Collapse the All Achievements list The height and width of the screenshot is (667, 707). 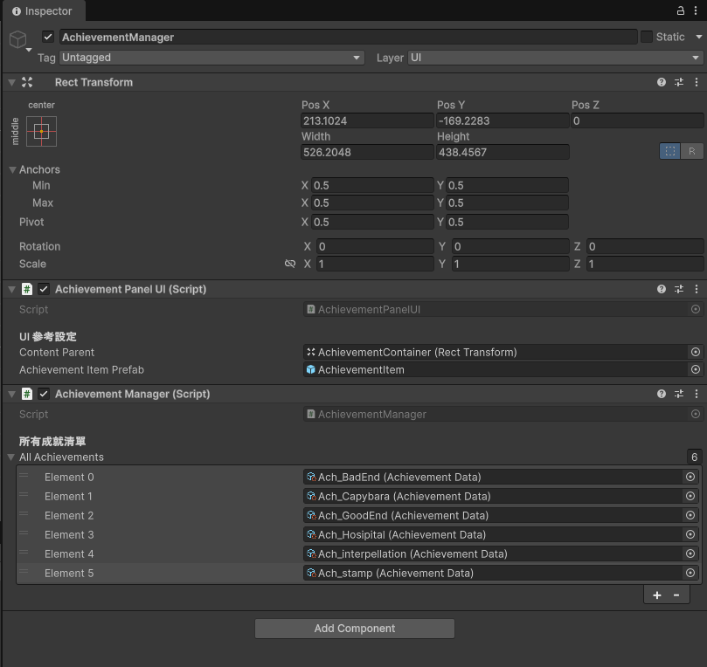(x=11, y=457)
